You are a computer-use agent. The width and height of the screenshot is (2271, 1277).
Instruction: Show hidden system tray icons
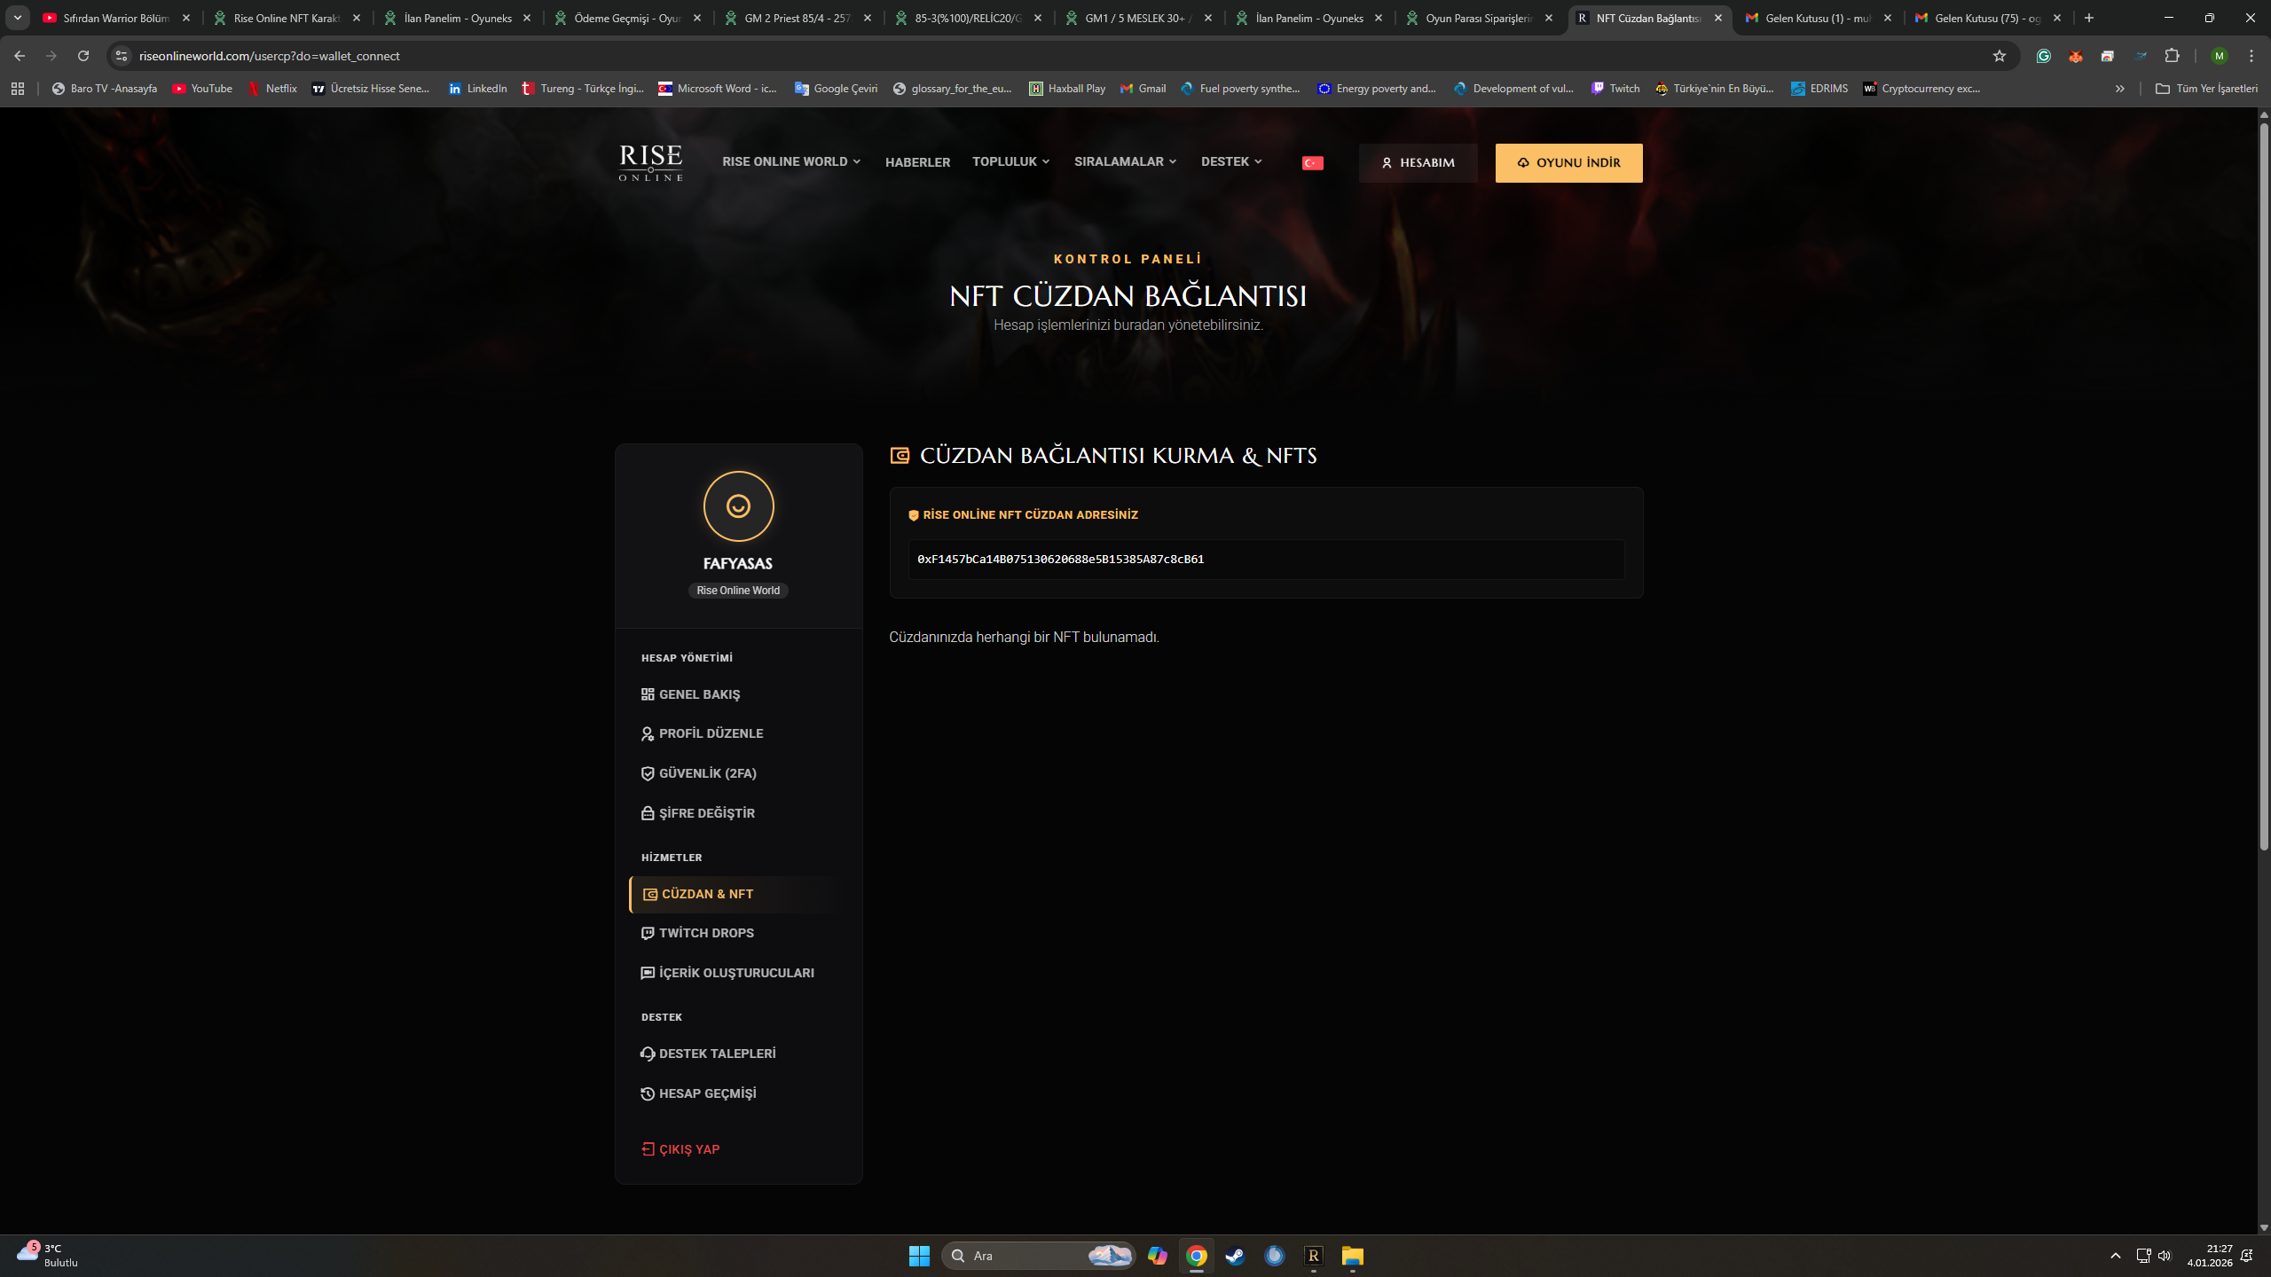tap(2116, 1256)
